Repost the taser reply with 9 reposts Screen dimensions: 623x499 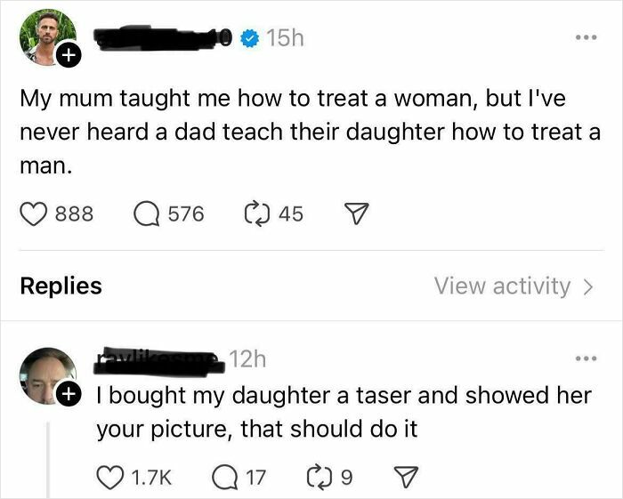point(318,479)
